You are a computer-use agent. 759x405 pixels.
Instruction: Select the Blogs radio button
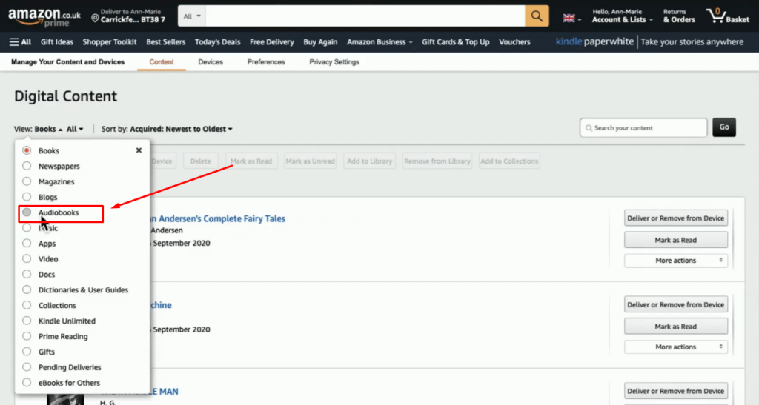(x=27, y=197)
